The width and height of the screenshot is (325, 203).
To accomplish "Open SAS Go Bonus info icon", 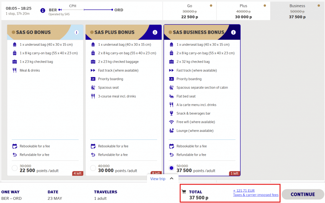I will pos(76,32).
